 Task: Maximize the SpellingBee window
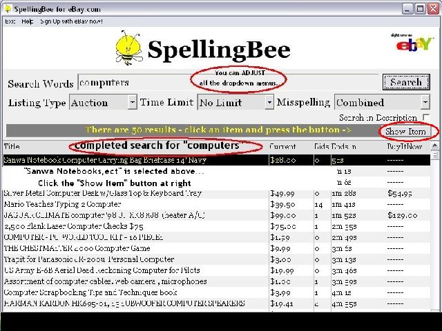click(x=420, y=9)
